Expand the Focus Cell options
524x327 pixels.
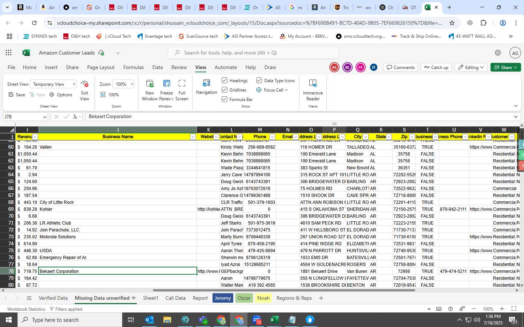tap(286, 90)
